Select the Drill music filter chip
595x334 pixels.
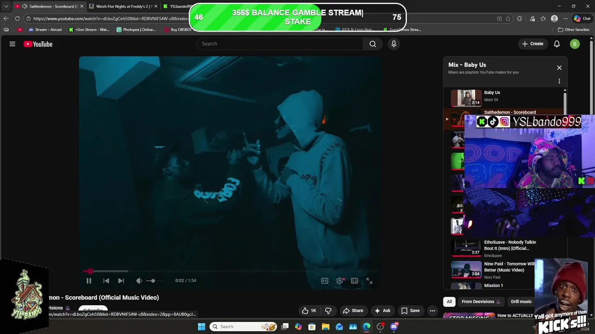(x=521, y=302)
